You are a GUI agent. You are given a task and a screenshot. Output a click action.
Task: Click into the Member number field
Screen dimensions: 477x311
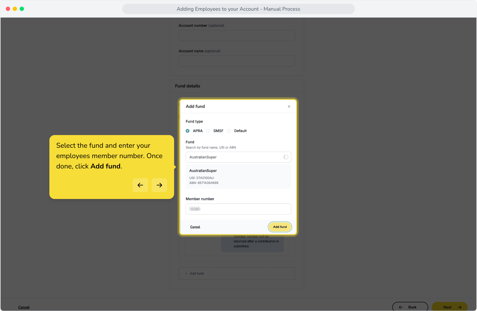tap(238, 209)
